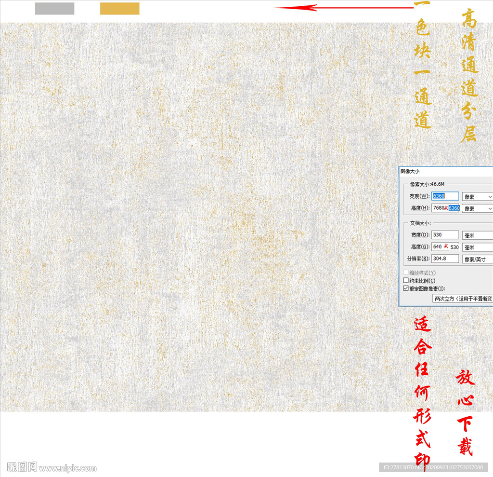Click the gold color swatch
Viewport: 493px width, 477px height.
[x=120, y=9]
